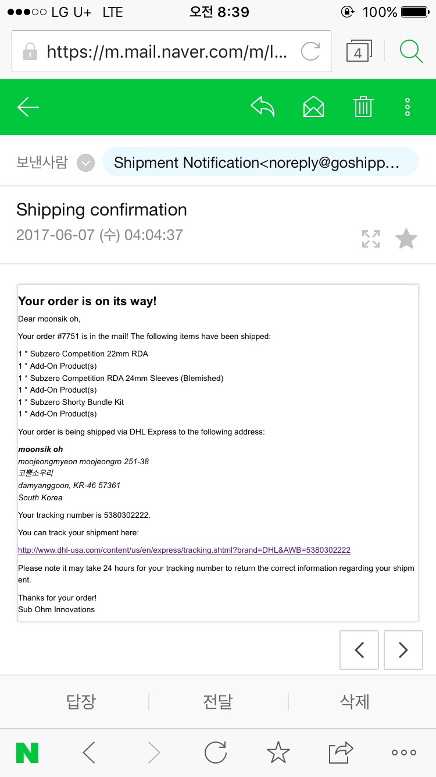Reload page from bottom browser toolbar
This screenshot has width=436, height=777.
[216, 753]
